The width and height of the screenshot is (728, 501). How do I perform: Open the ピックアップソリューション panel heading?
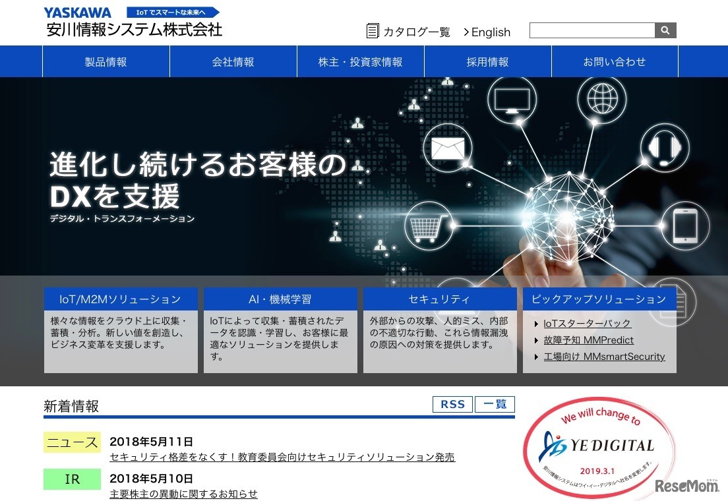[599, 299]
